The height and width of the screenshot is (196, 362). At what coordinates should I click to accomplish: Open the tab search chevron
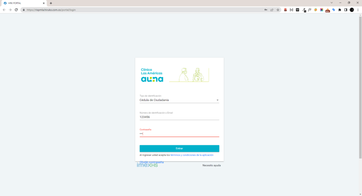coord(332,3)
